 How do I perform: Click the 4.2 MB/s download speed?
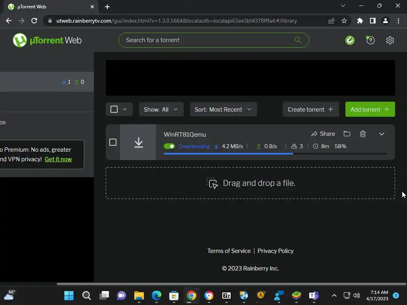click(232, 146)
